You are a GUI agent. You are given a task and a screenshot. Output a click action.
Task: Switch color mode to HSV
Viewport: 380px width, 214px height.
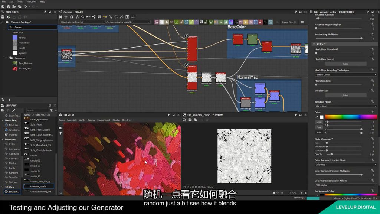[319, 132]
